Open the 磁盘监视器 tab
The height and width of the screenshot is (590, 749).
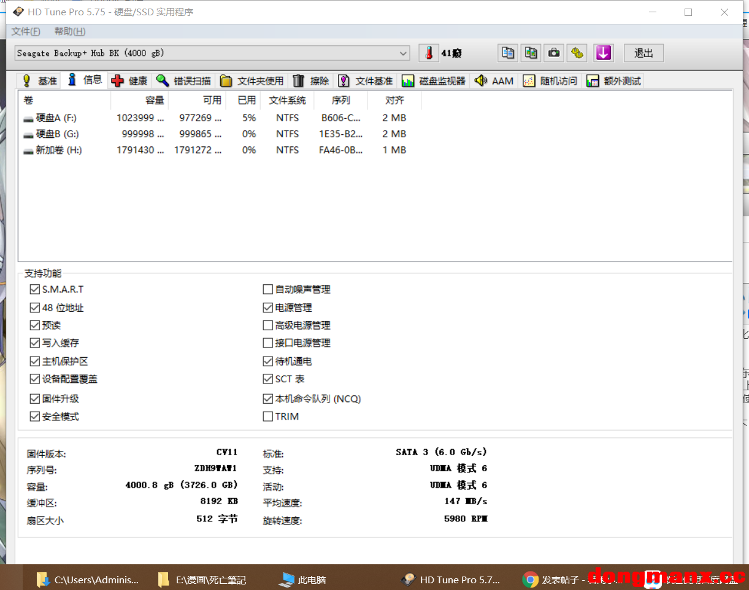coord(434,81)
